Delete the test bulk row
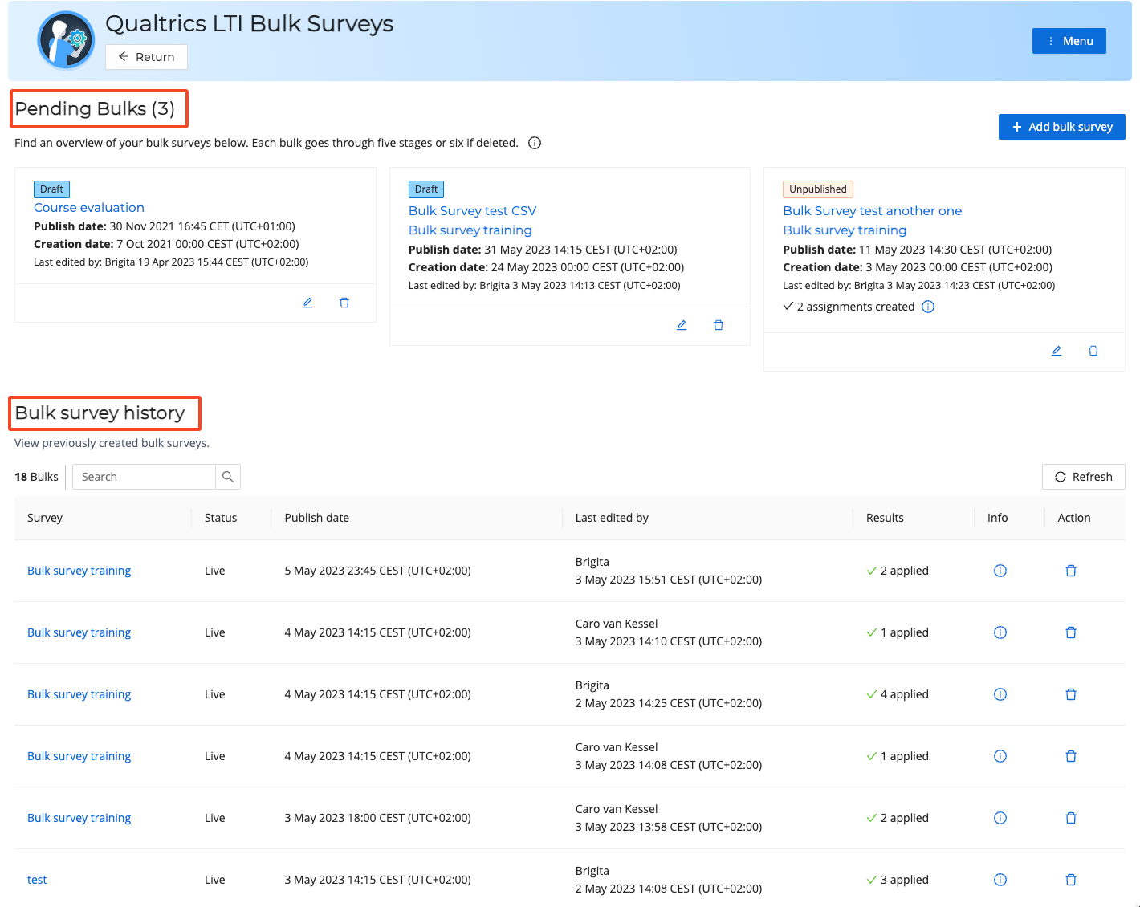 click(x=1071, y=880)
